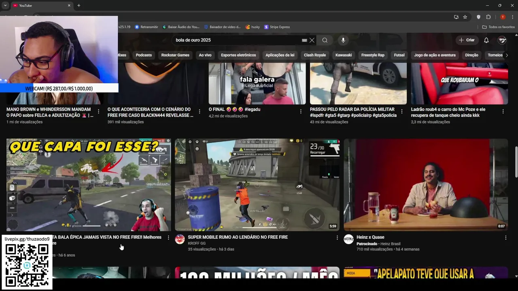Open the 'QUE ROUBARAM O' car thumbnail
Image resolution: width=518 pixels, height=291 pixels.
459,84
